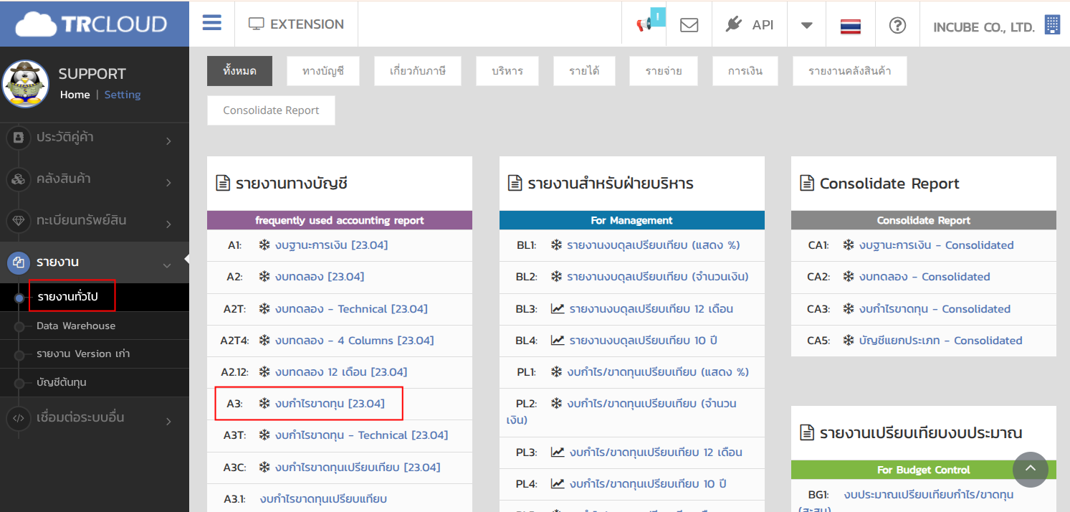Click the Setting link under SUPPORT
The height and width of the screenshot is (512, 1070).
click(x=123, y=95)
